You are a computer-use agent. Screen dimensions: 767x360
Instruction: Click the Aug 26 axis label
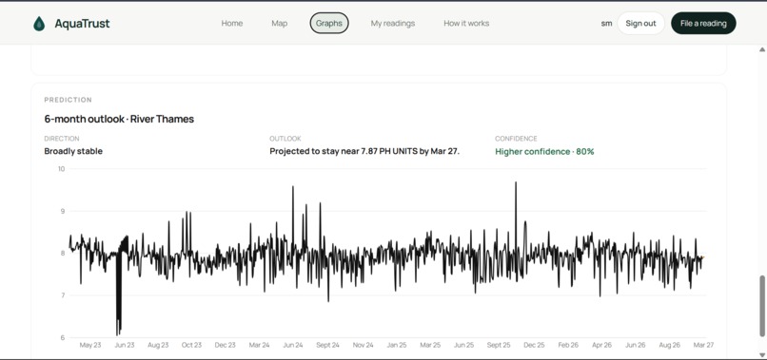tap(670, 345)
